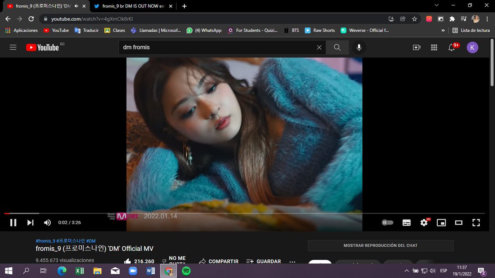
Task: Go forward in browser history
Action: pos(20,19)
